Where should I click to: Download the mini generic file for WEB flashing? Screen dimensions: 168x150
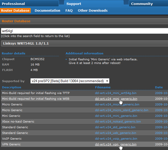click(x=116, y=99)
